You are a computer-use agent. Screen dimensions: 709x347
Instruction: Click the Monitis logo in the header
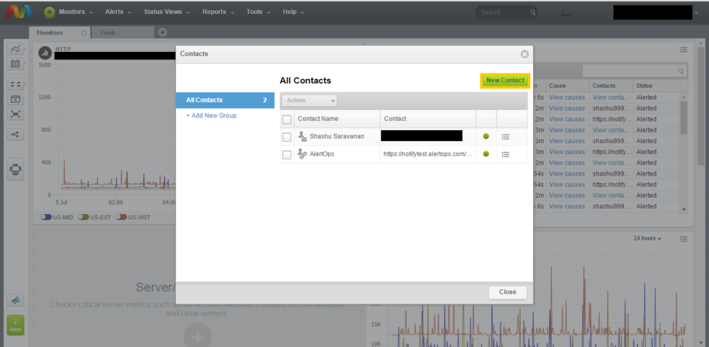pos(19,12)
